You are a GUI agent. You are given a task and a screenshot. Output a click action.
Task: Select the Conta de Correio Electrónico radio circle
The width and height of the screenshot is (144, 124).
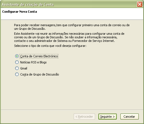point(17,56)
